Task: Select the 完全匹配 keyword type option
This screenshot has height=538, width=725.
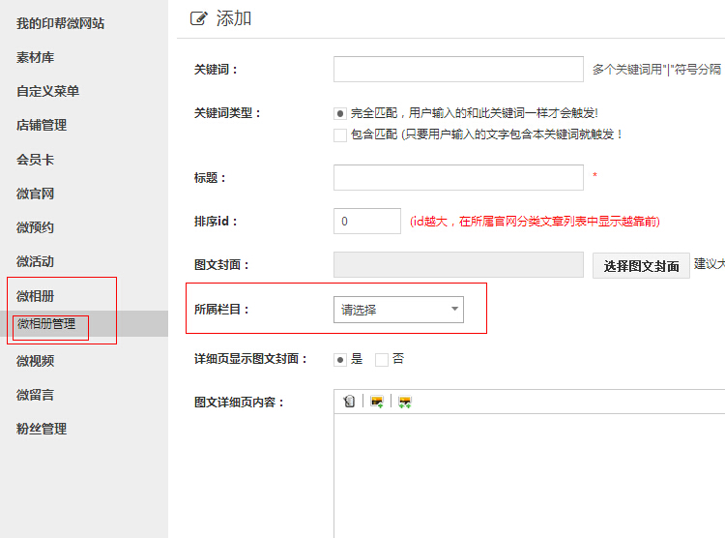Action: [x=340, y=113]
